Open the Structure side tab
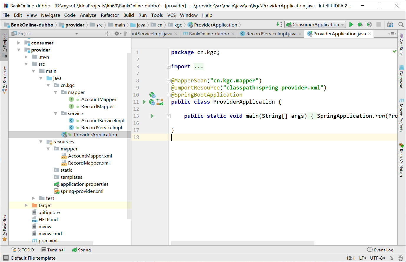Viewport: 406px width, 262px height. [4, 80]
